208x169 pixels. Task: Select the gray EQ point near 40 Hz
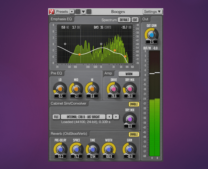click(65, 44)
